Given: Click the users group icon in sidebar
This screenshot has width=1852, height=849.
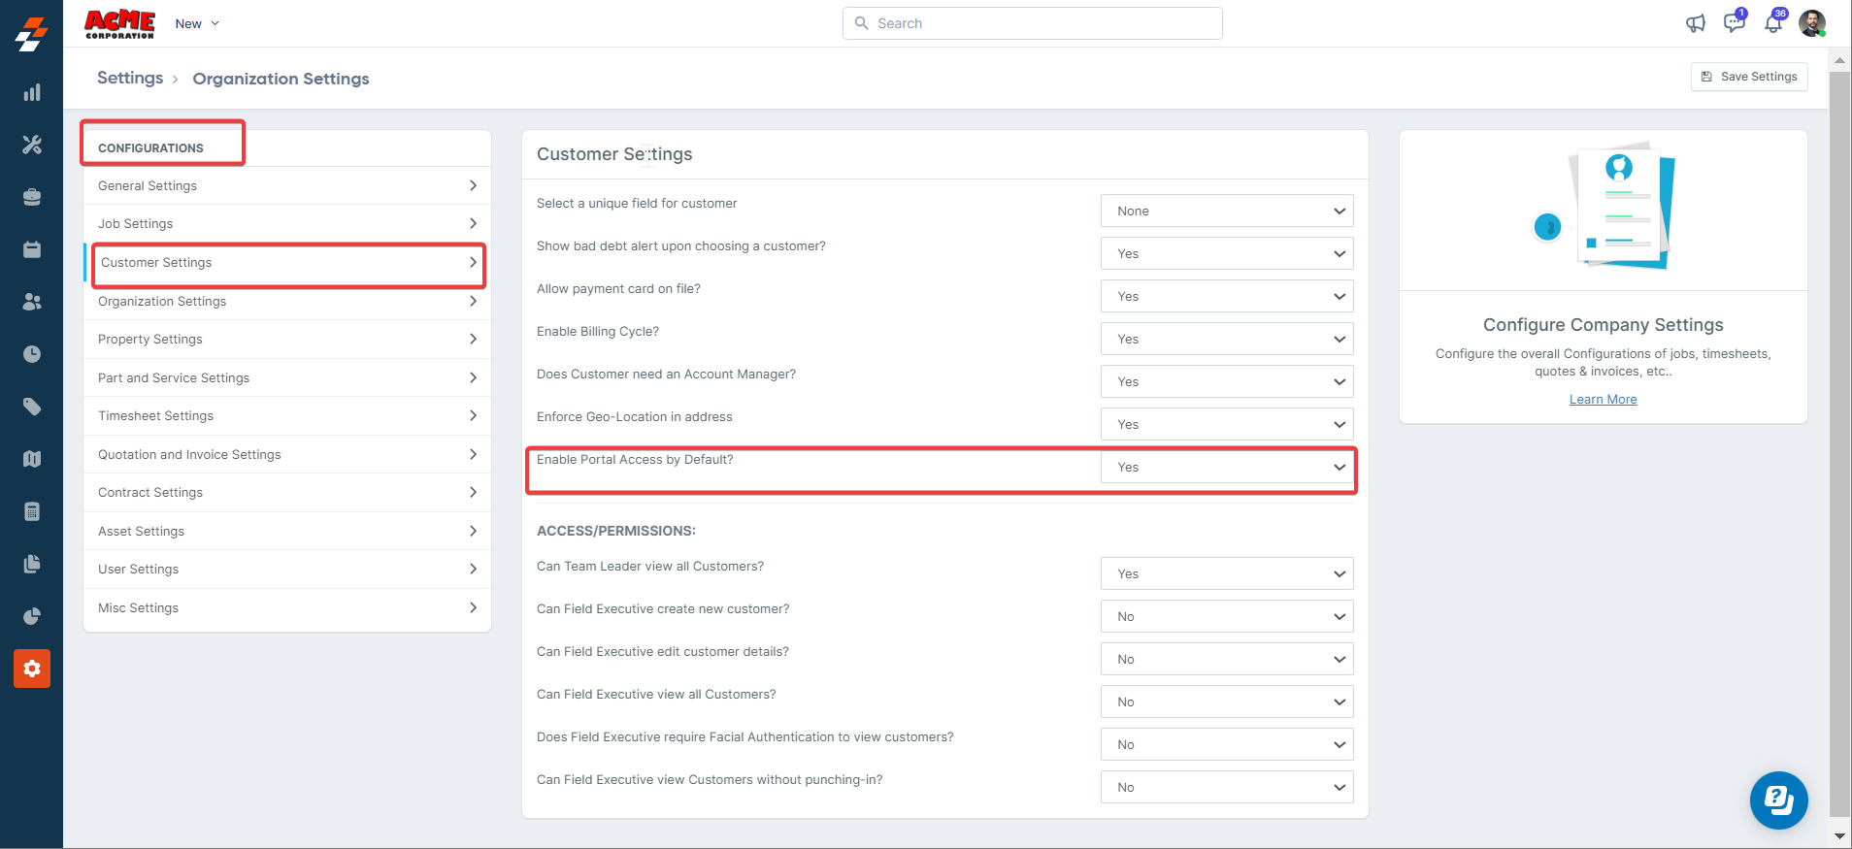Looking at the screenshot, I should [32, 302].
